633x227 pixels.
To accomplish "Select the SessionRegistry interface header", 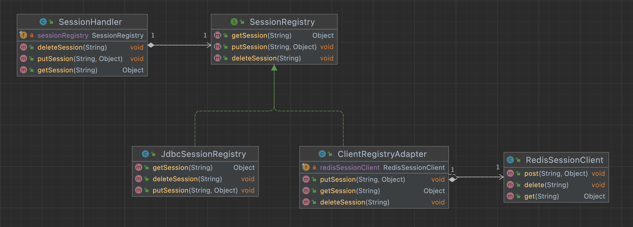I will (282, 22).
